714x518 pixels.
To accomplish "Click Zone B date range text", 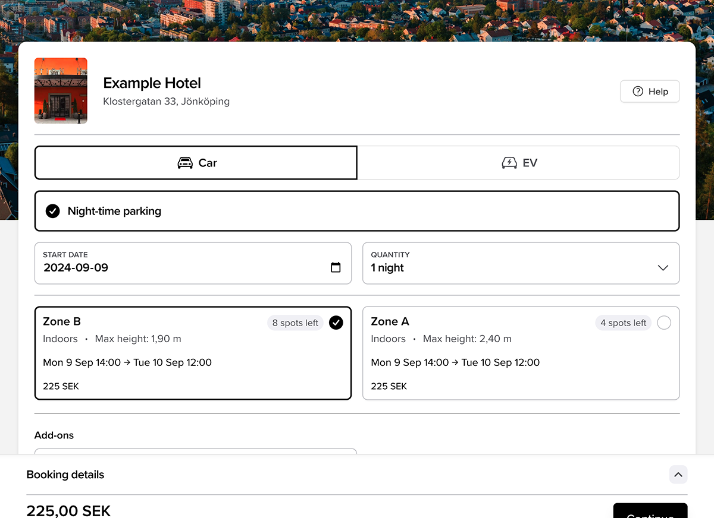I will tap(127, 362).
